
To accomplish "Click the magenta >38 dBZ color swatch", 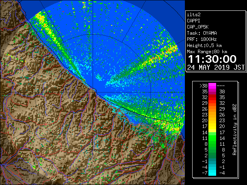I will coord(212,86).
